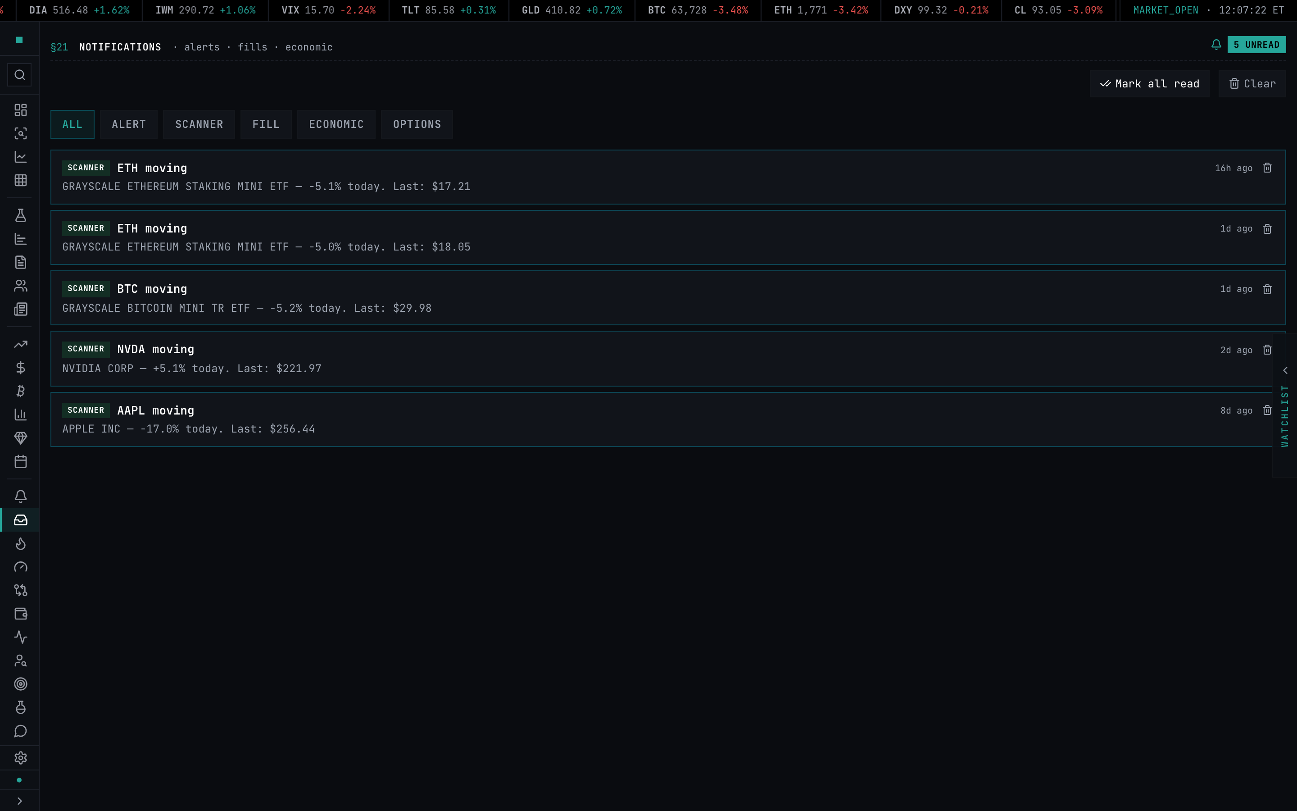1297x811 pixels.
Task: Open the scan/focus search sidebar icon
Action: [20, 133]
